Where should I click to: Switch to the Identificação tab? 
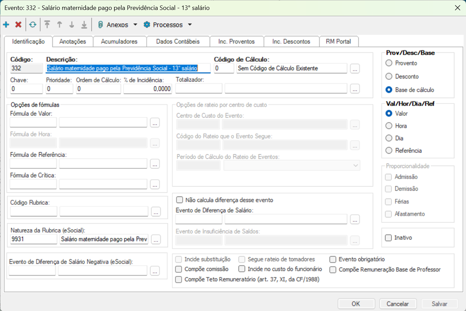click(x=28, y=42)
